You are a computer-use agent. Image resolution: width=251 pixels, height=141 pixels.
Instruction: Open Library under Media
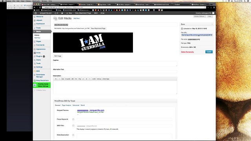point(36,35)
